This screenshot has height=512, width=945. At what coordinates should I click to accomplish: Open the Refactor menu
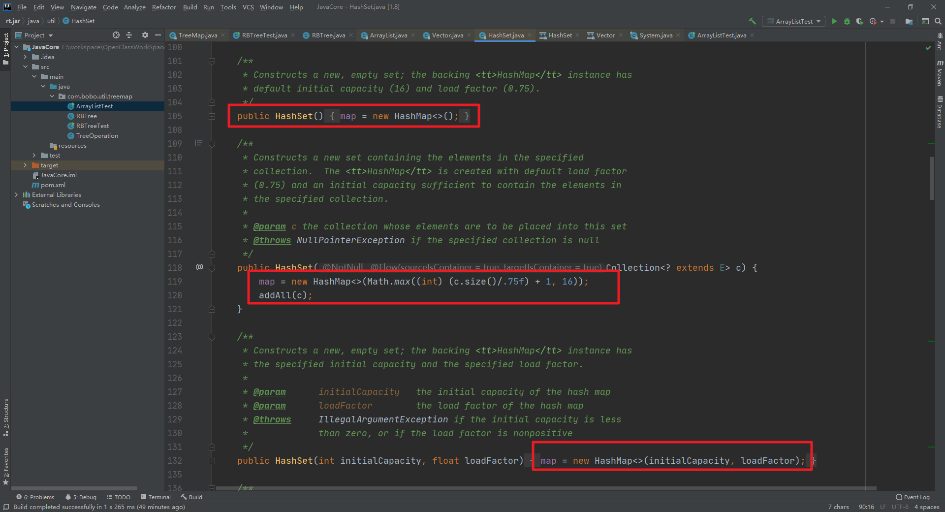coord(164,7)
